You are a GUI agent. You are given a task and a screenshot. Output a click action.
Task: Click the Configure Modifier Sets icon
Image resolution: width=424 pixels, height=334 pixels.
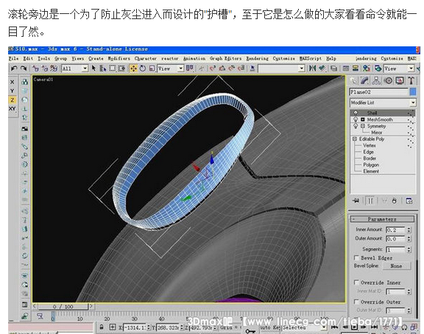tap(409, 201)
